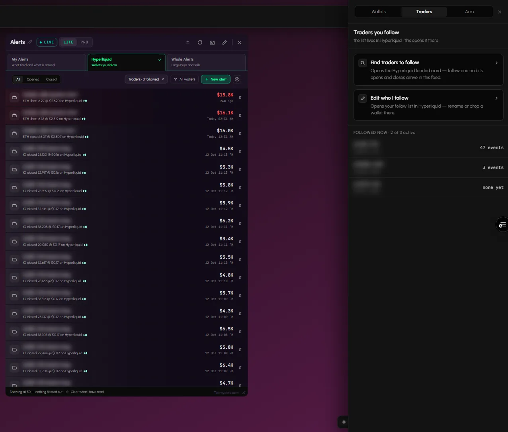Select the followed trader with 47 events
The image size is (508, 432).
428,147
